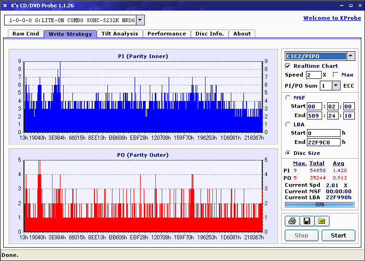Open the PI/PO Sum ECC dropdown
Viewport: 365px width, 261px height.
pos(336,86)
